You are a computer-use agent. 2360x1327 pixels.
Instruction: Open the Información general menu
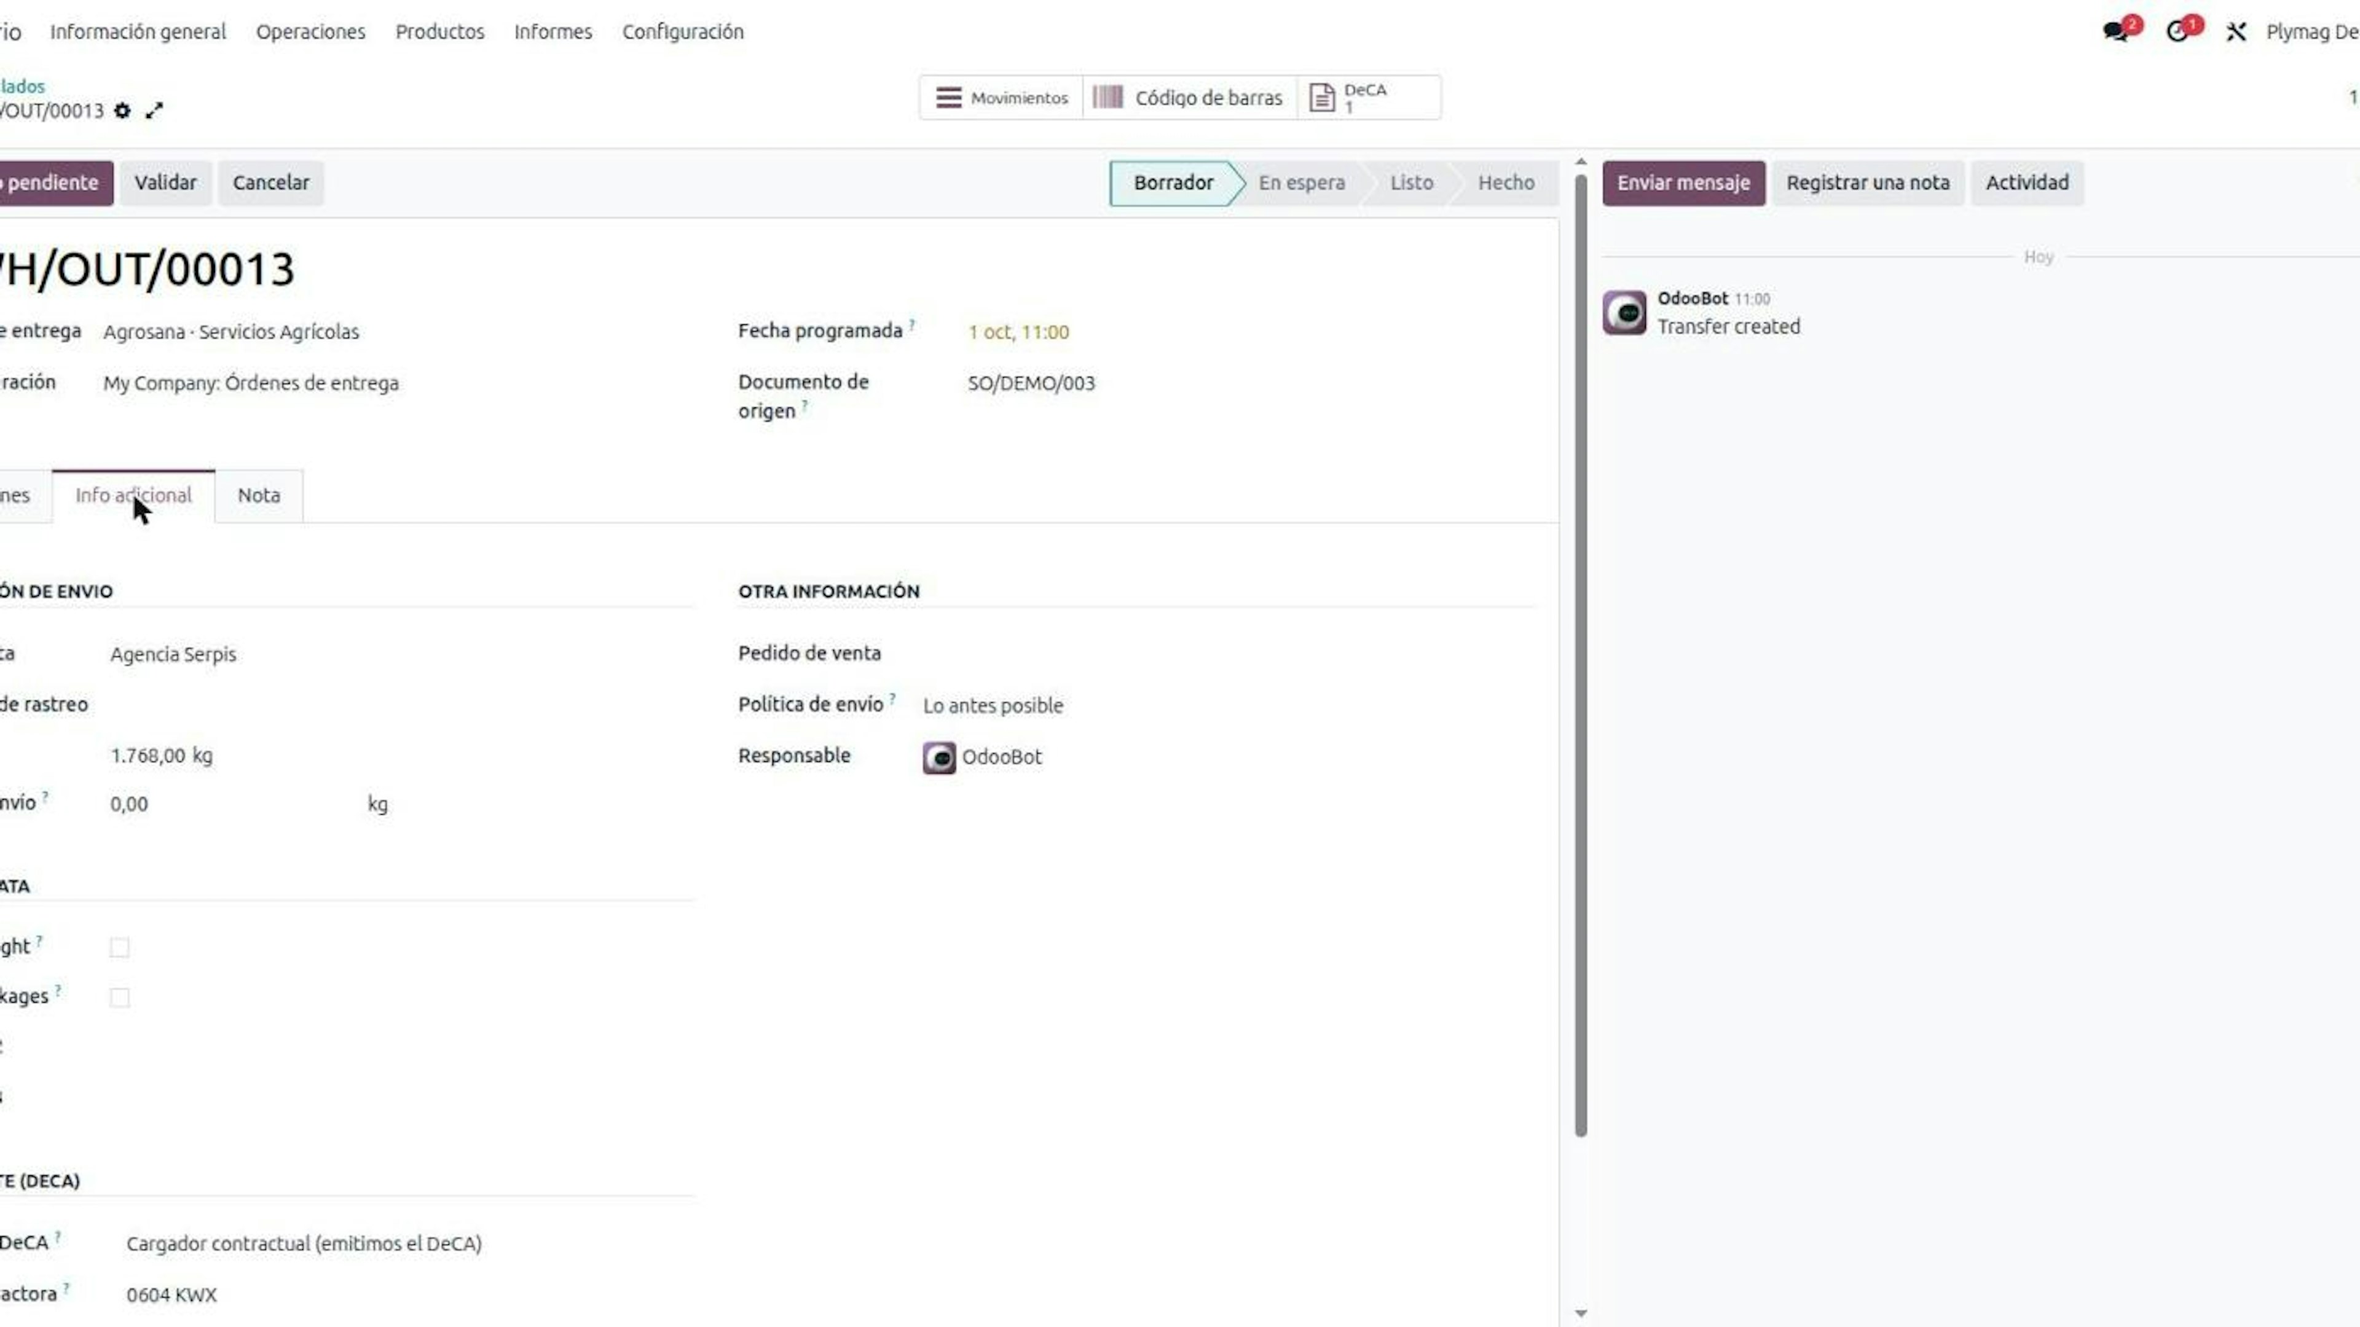coord(138,32)
